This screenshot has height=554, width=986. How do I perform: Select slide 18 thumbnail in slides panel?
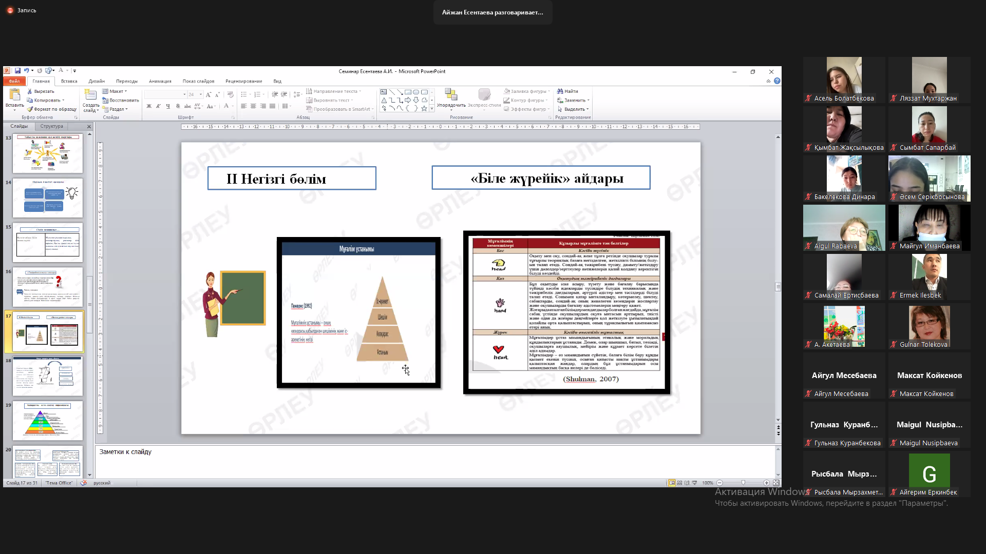click(x=47, y=377)
